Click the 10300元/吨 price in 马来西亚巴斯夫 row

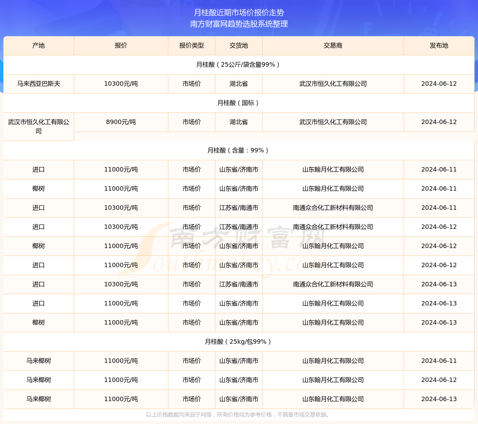click(121, 84)
